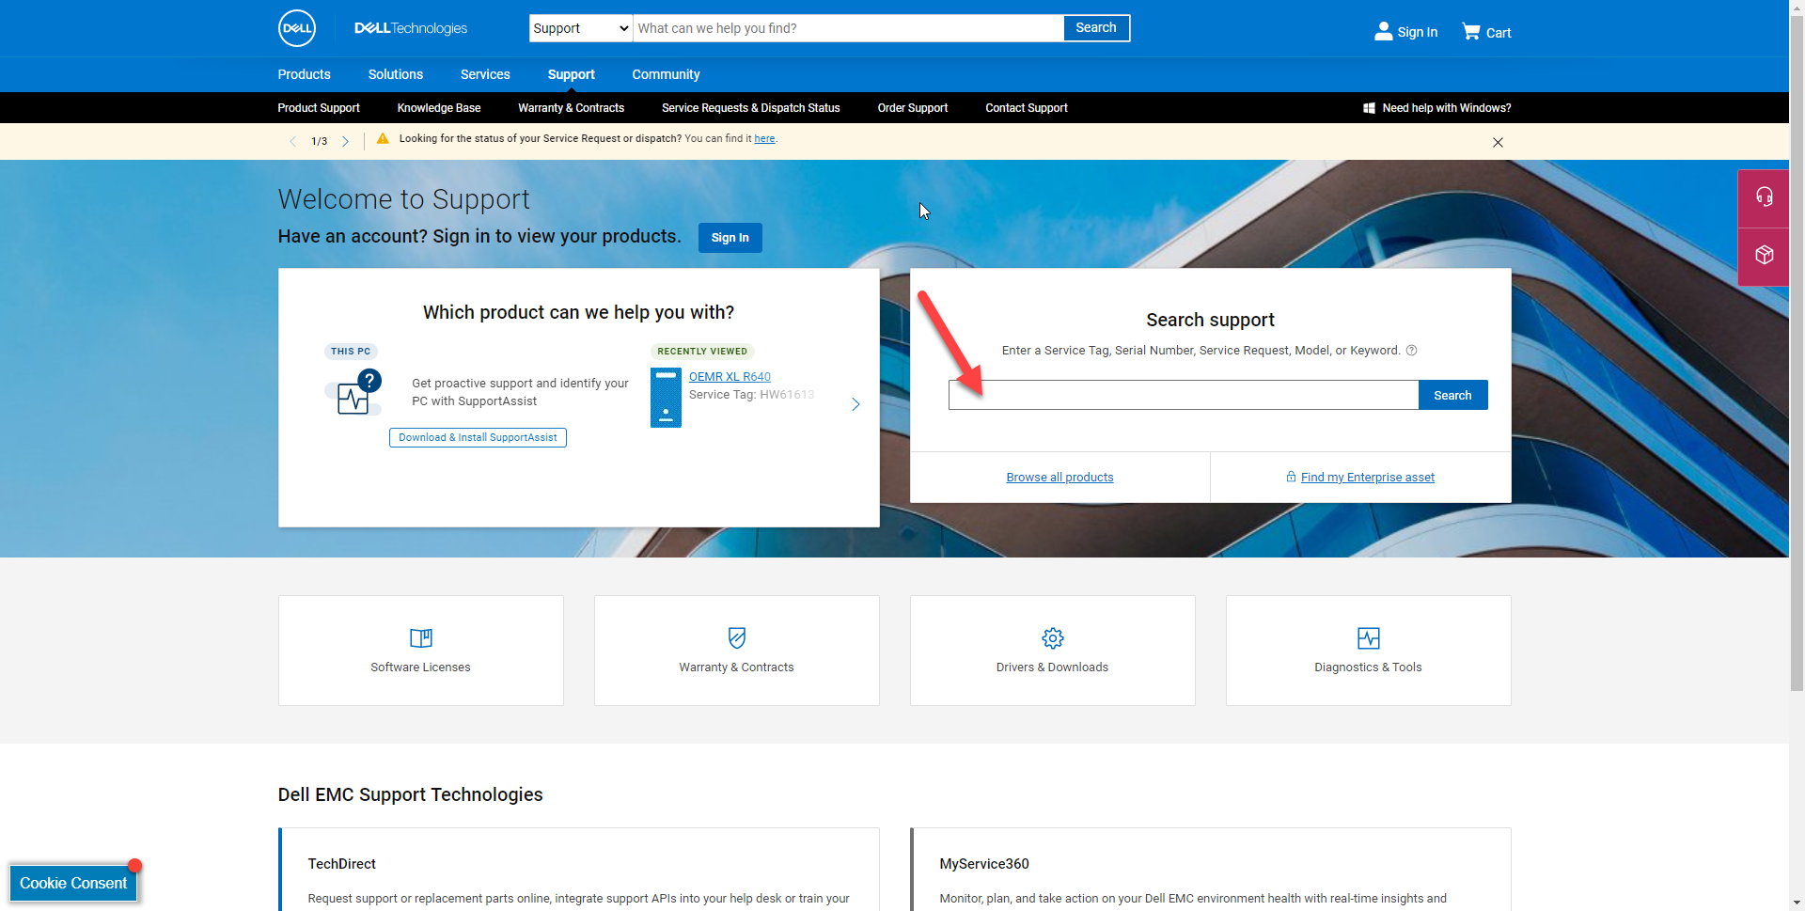This screenshot has width=1805, height=911.
Task: Click the Sign In button below Welcome to Support
Action: click(x=730, y=238)
